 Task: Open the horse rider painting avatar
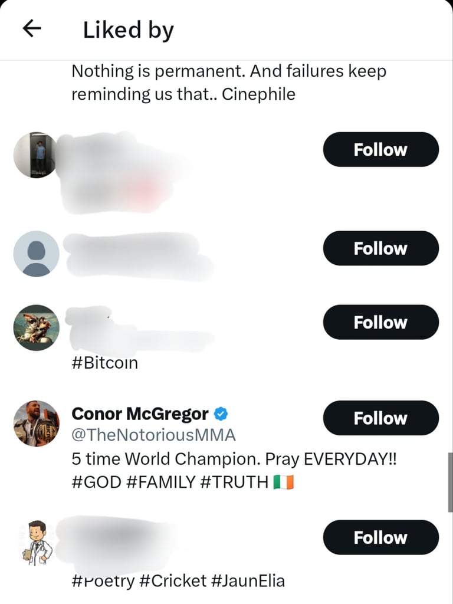(x=37, y=327)
